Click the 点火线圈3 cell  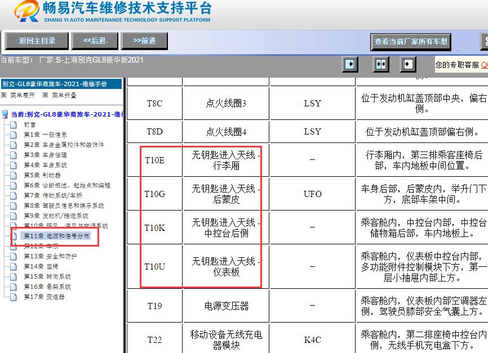[227, 103]
